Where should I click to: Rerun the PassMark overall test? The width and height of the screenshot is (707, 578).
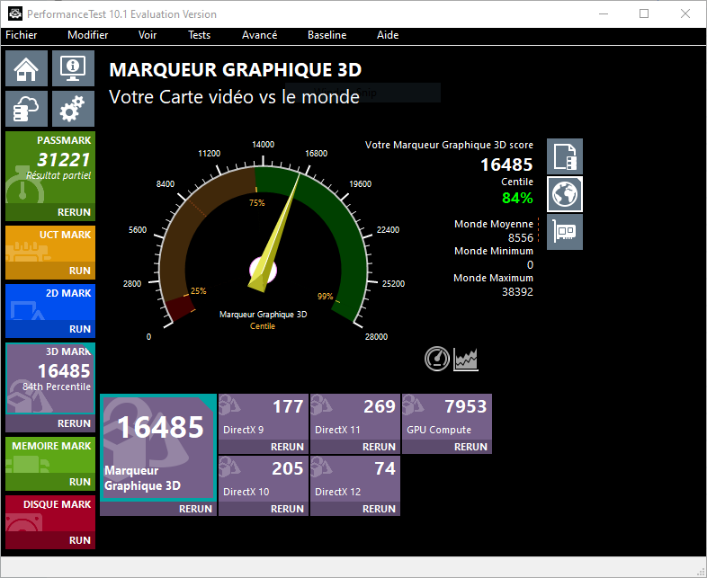point(74,212)
